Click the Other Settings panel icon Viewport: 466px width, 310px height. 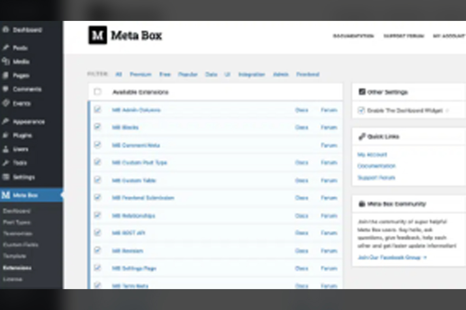362,92
